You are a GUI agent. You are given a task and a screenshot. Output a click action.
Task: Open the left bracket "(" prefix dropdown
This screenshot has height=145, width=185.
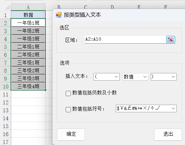107,77
